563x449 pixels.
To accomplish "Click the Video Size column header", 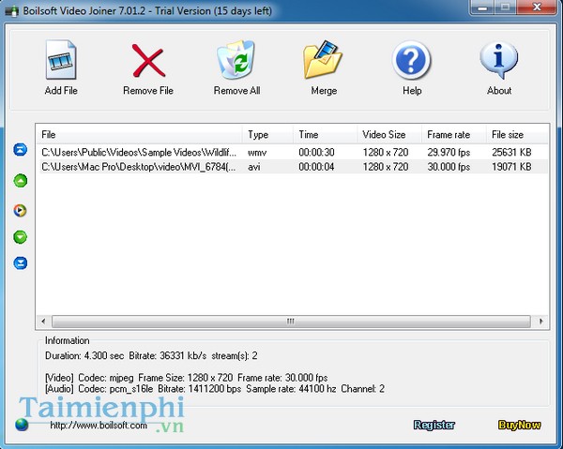I will tap(389, 134).
